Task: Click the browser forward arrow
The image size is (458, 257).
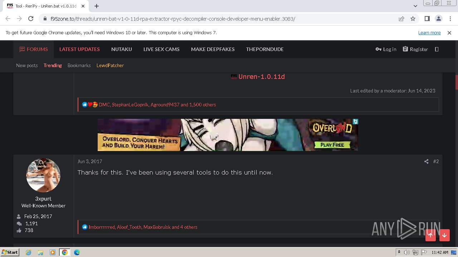Action: [x=19, y=19]
